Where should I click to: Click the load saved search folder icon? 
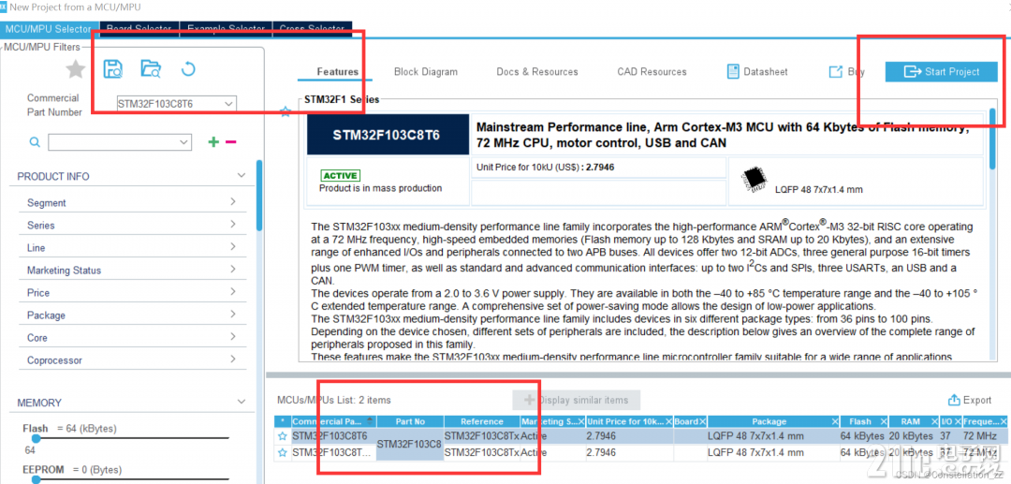(151, 68)
